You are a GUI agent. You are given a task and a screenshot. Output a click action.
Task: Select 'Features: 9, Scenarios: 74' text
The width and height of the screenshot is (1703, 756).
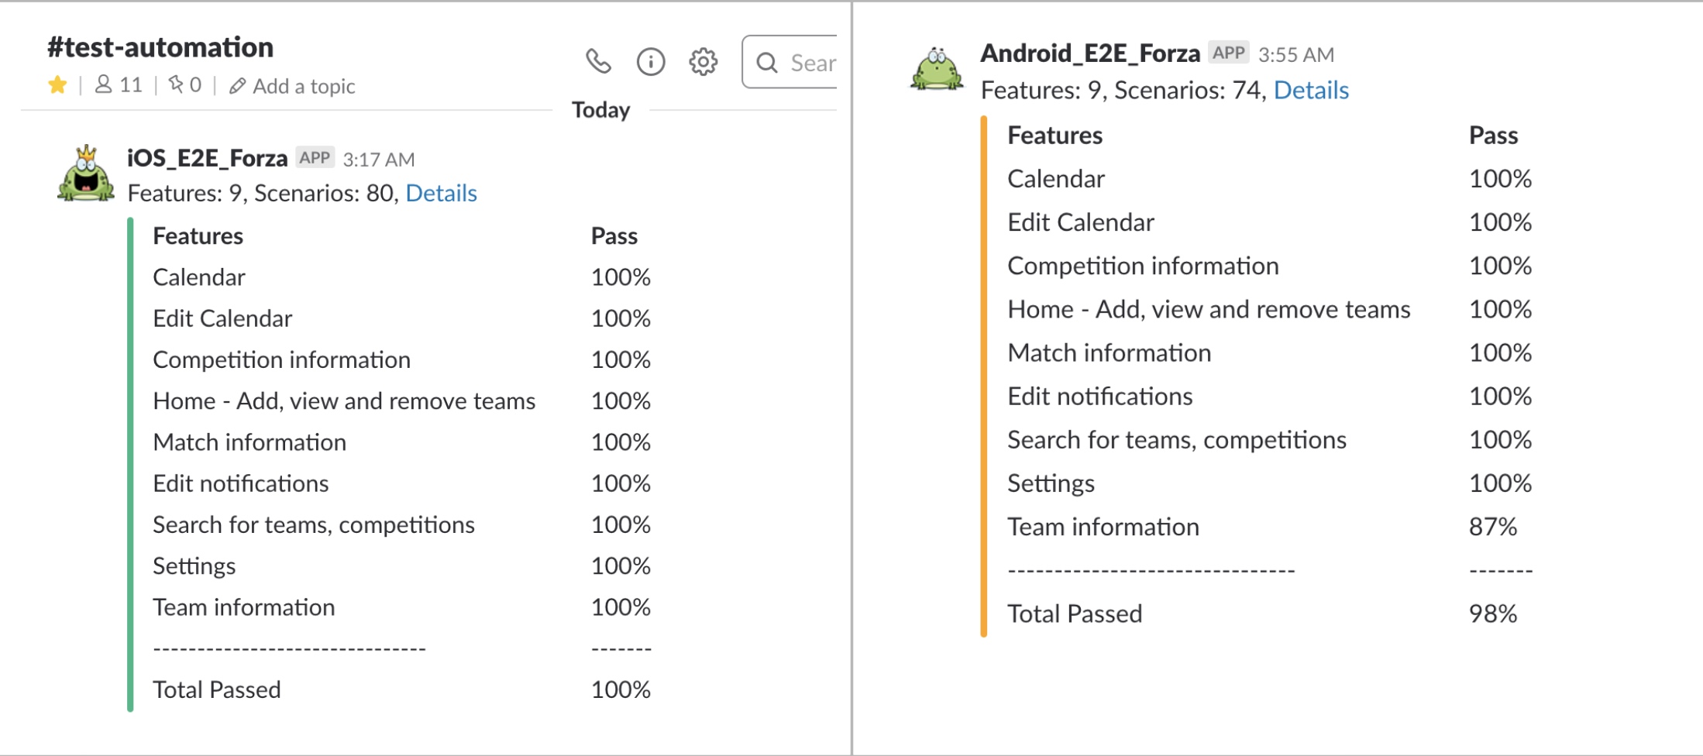[1122, 90]
